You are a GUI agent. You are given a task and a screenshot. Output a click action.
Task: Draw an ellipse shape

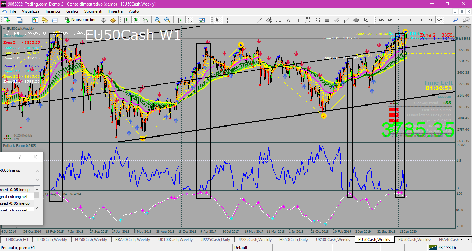(x=356, y=20)
